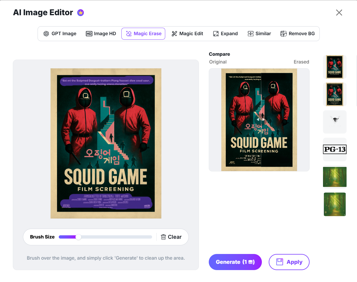Screen dimensions: 357x282
Task: Apply the erased image
Action: (289, 262)
